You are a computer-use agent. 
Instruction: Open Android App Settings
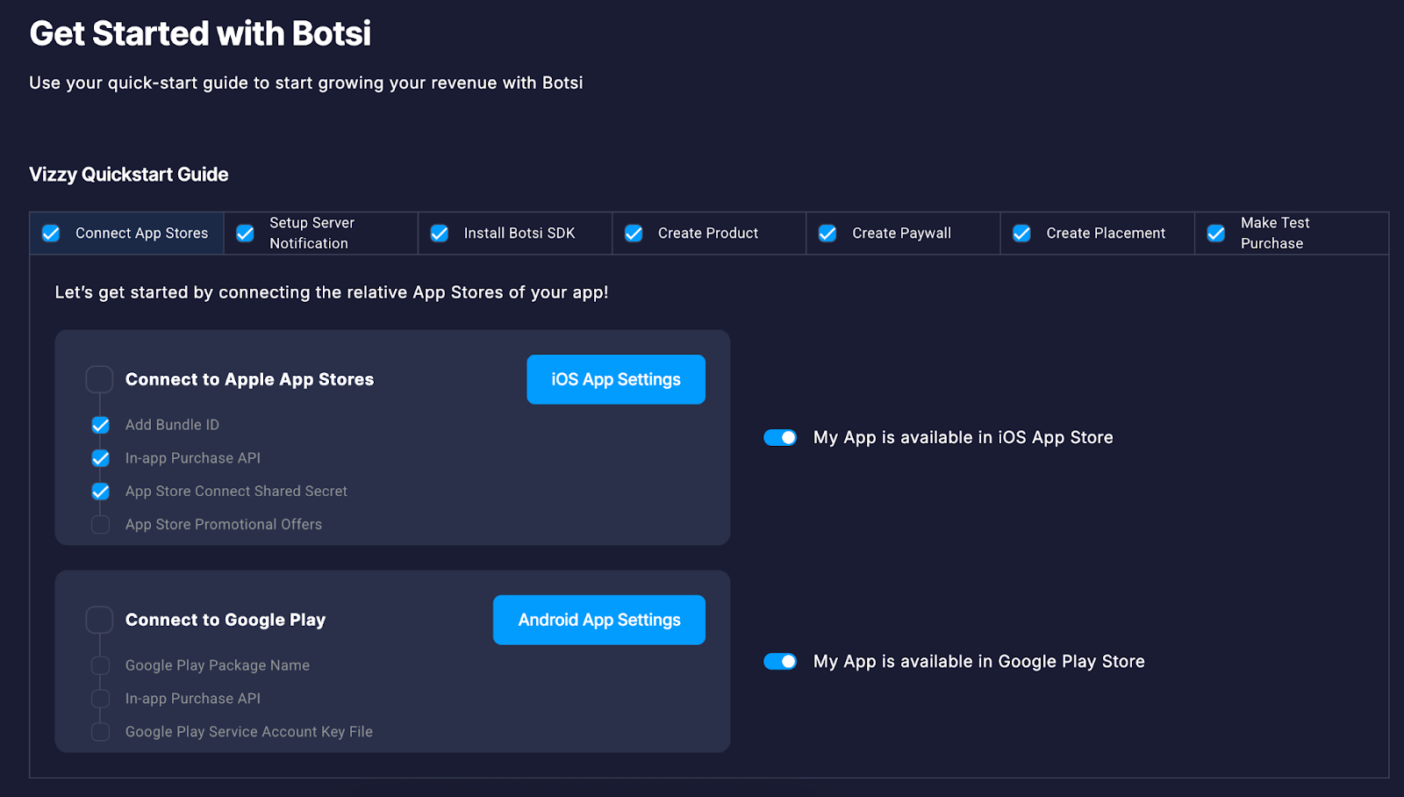click(598, 620)
